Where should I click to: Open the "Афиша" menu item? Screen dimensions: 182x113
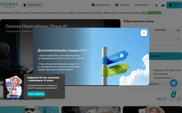[x=72, y=13]
